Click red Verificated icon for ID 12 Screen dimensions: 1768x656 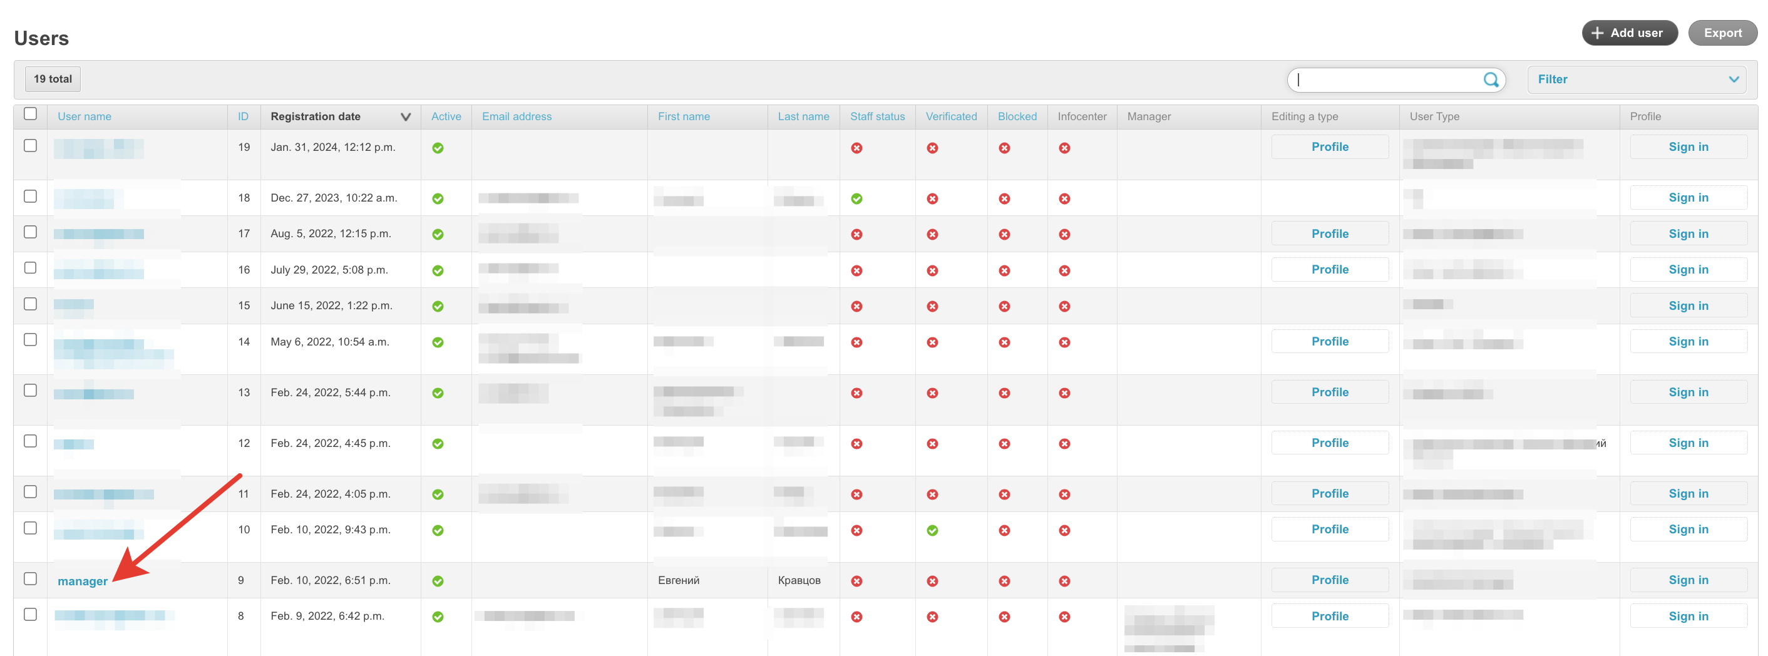tap(932, 444)
